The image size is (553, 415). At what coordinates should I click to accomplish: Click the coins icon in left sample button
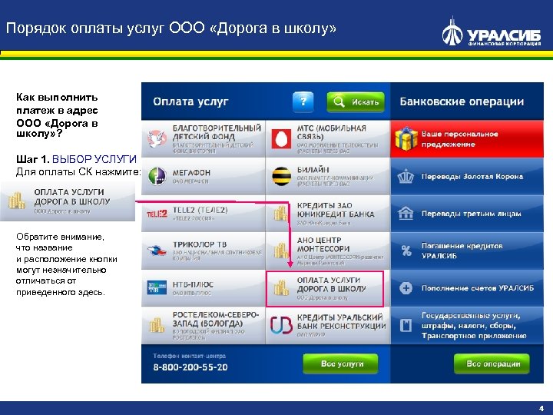(17, 201)
